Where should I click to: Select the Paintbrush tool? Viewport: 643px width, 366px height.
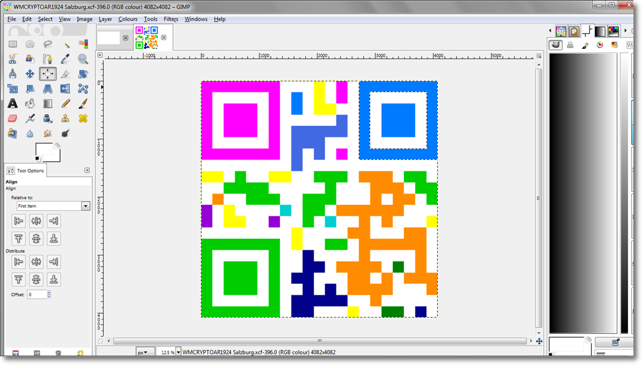[x=83, y=104]
